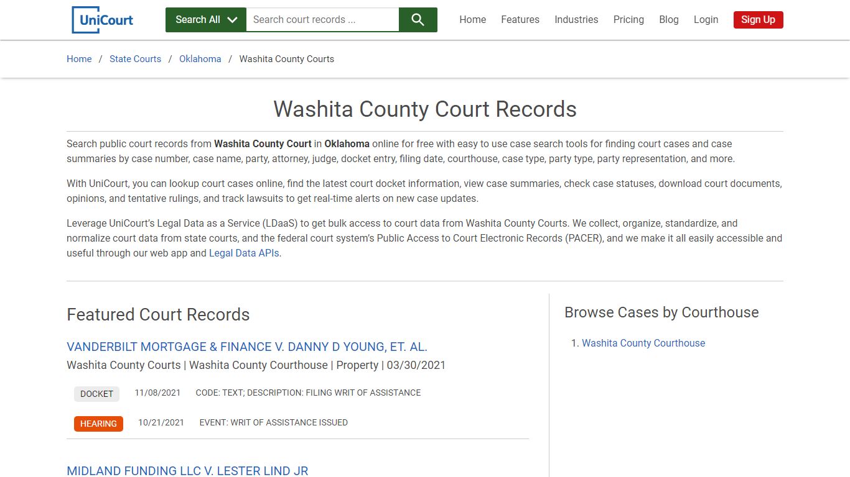Screen dimensions: 850x477
Task: Open the Home nav item
Action: point(473,20)
